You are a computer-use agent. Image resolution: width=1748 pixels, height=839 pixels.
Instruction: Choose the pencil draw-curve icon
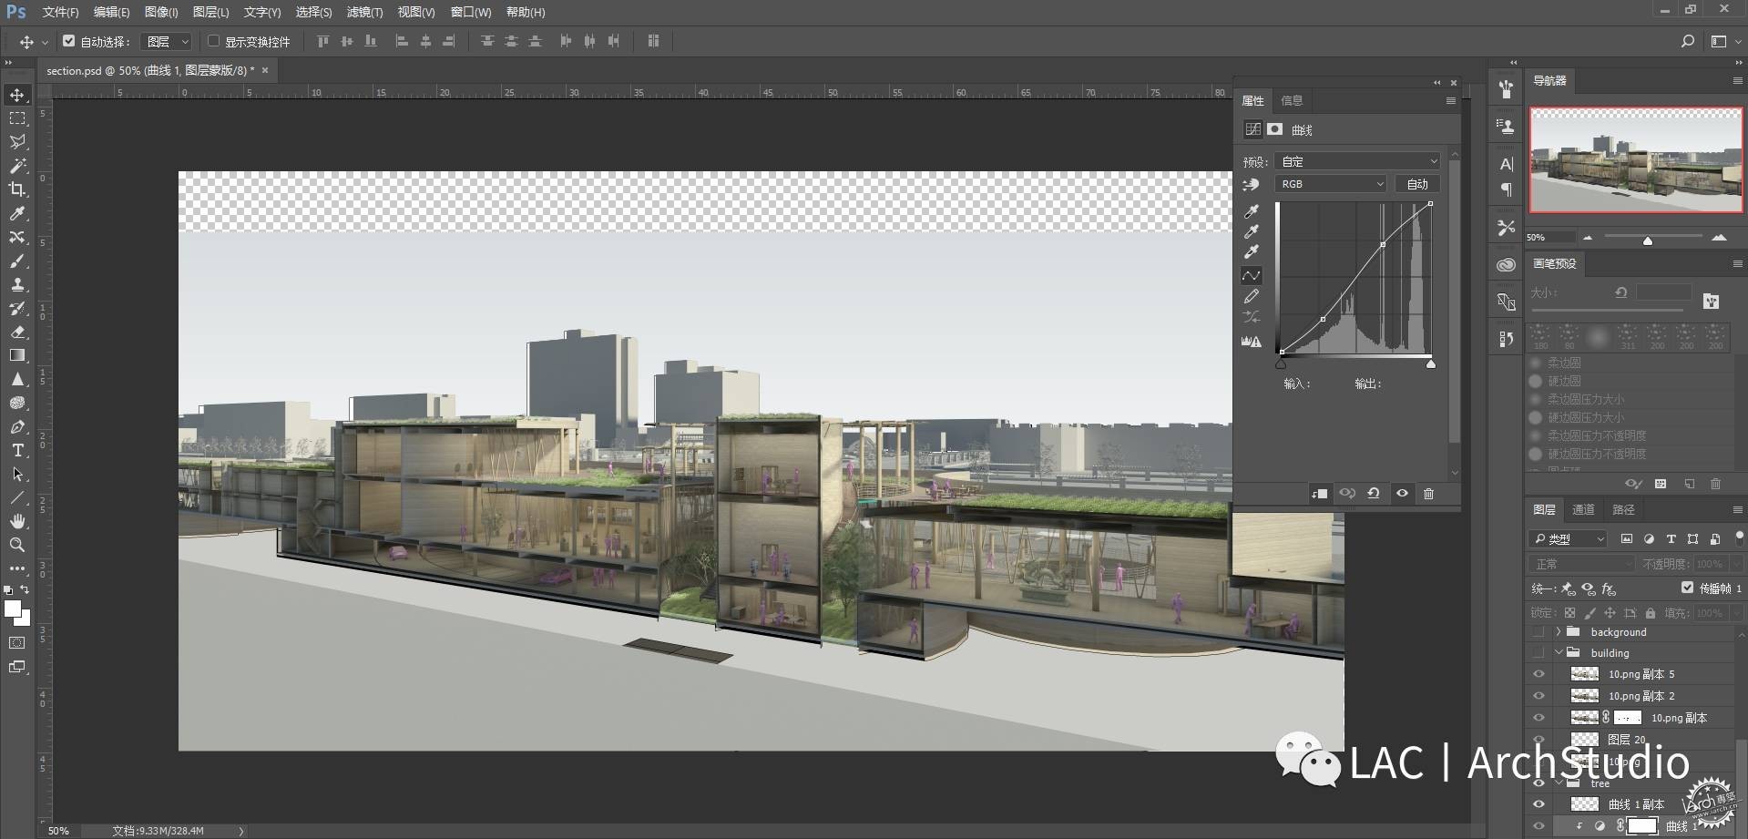tap(1252, 296)
